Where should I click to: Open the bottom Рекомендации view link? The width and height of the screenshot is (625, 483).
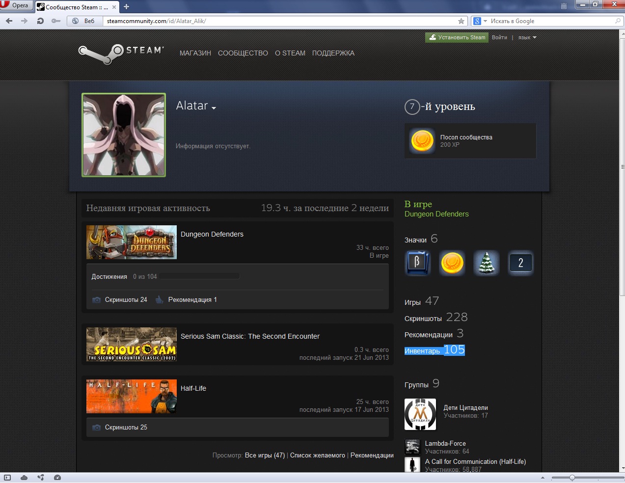(x=372, y=455)
